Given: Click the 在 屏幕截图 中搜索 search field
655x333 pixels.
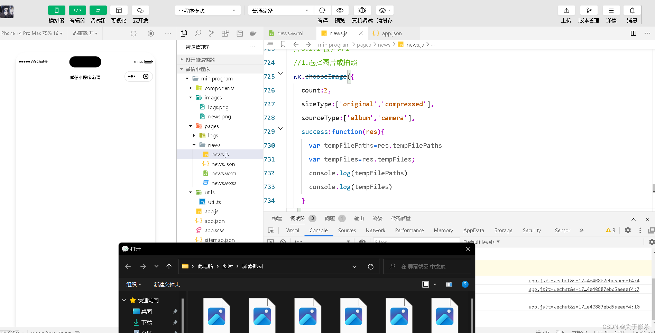Looking at the screenshot, I should pos(427,266).
